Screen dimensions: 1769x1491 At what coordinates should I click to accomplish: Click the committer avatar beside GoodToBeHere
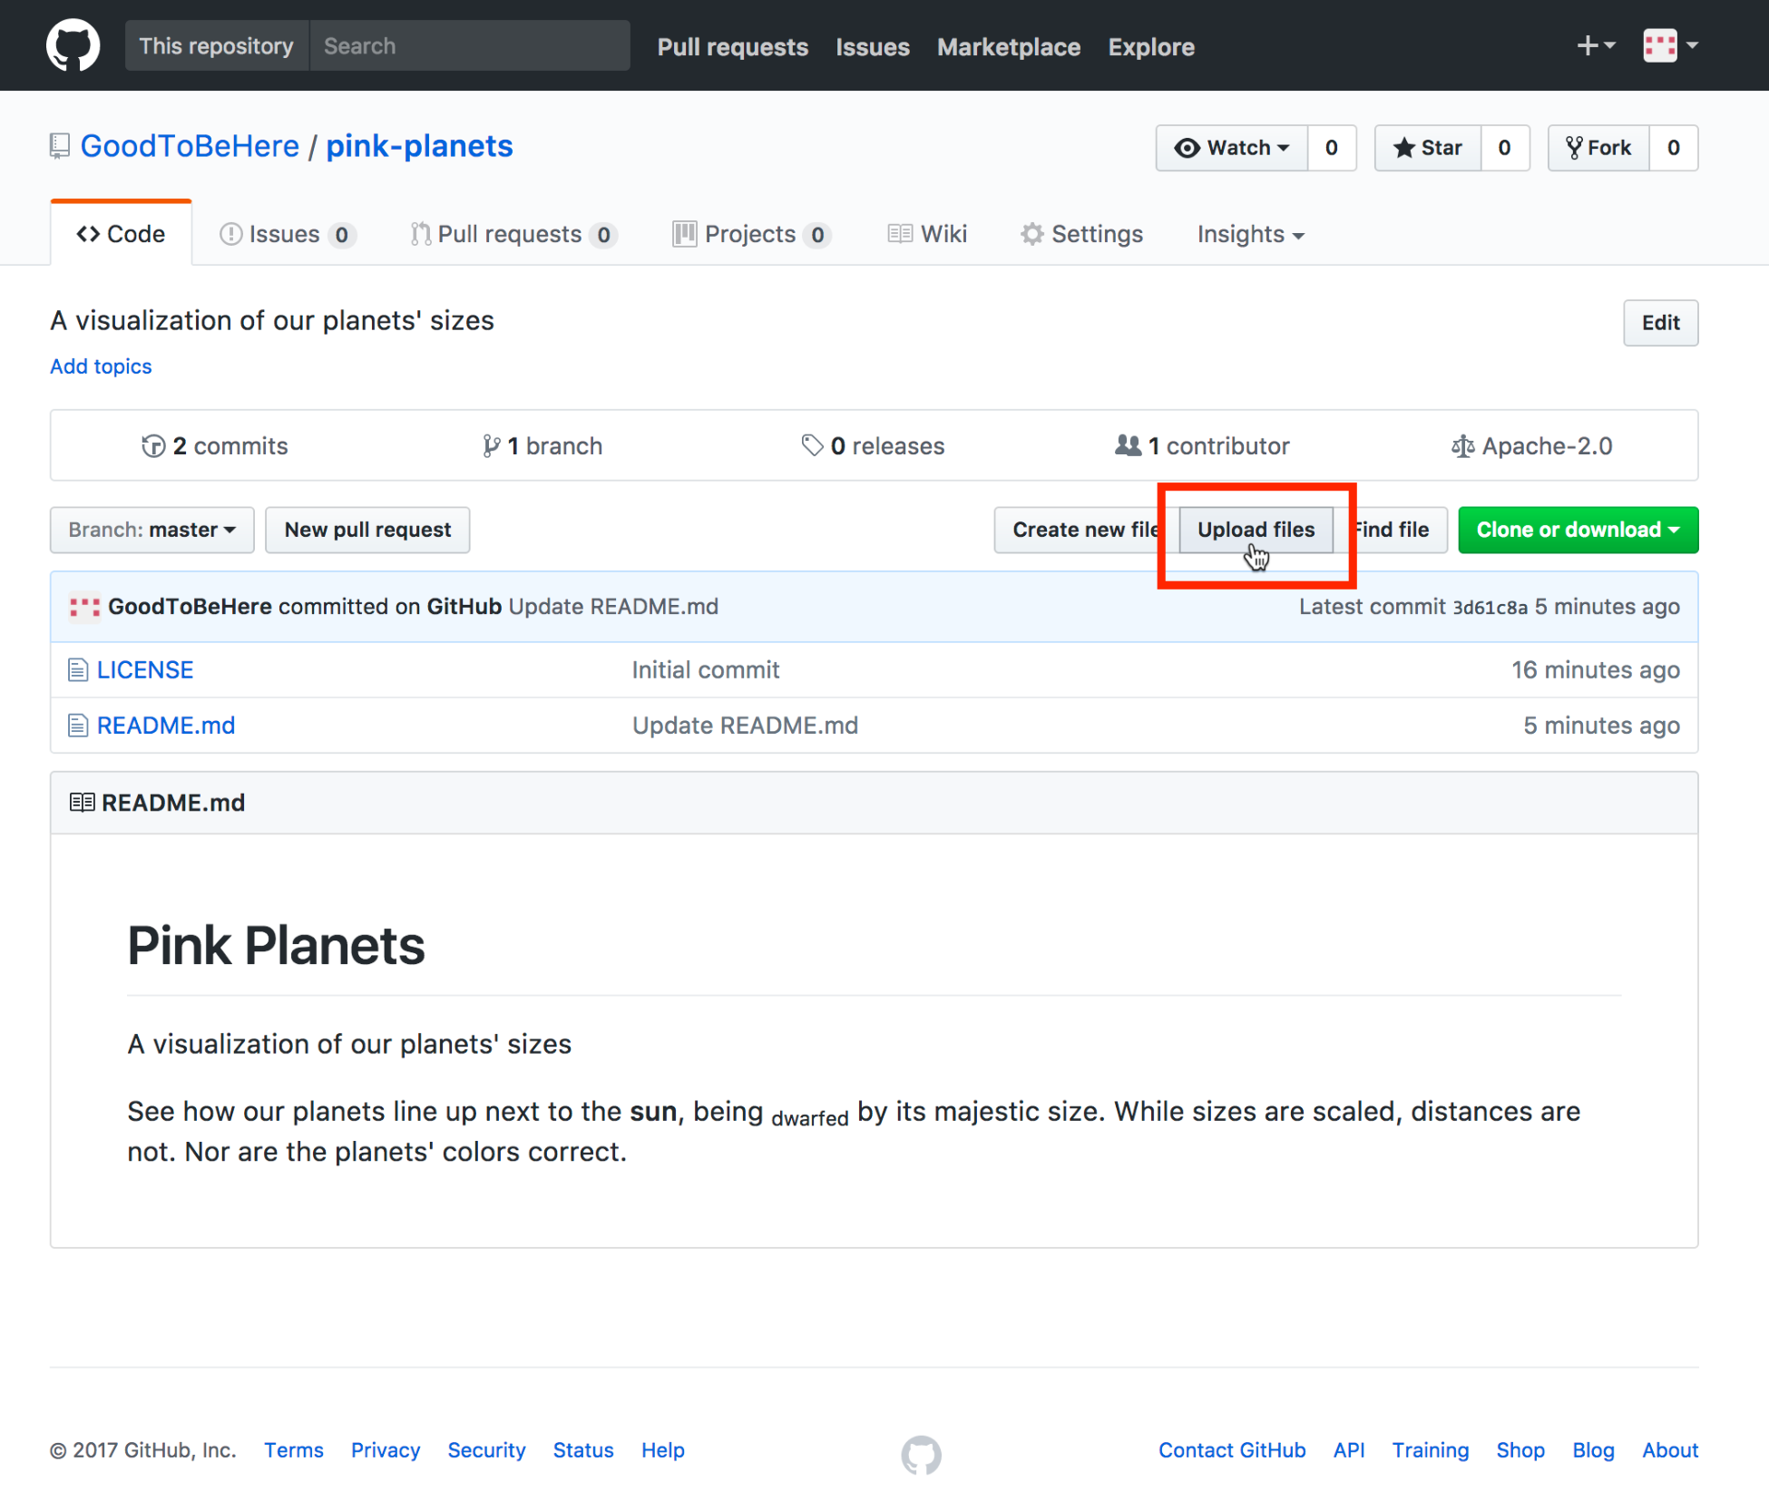(84, 607)
